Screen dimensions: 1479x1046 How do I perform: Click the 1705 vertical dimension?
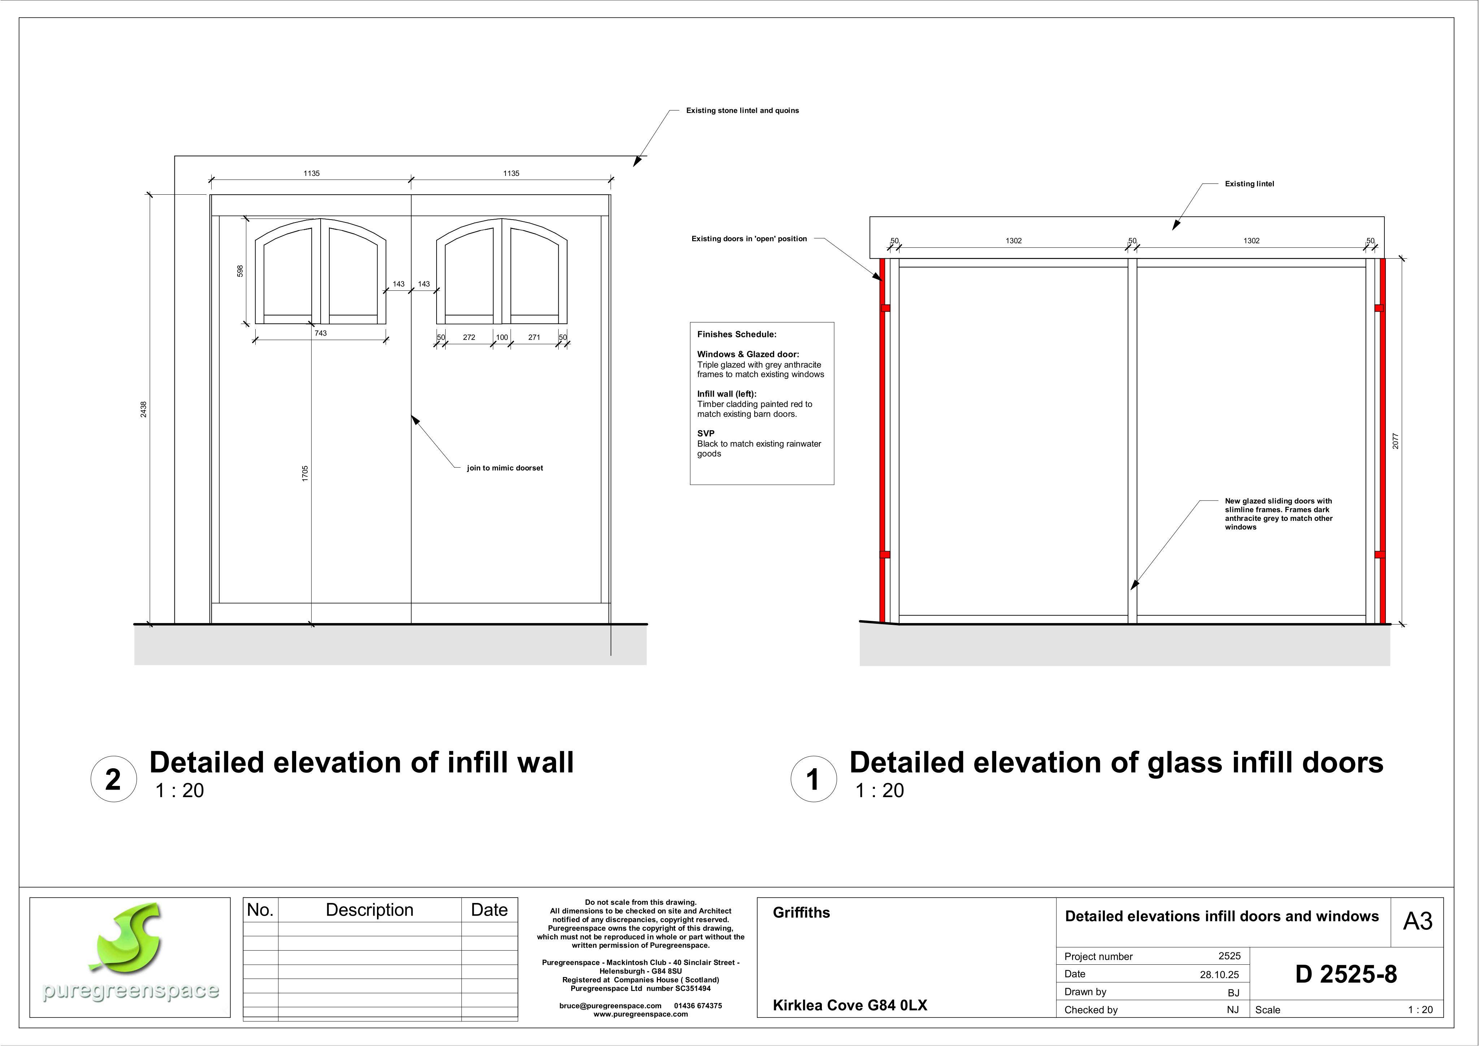point(305,473)
